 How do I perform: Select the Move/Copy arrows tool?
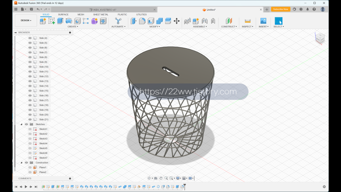177,21
